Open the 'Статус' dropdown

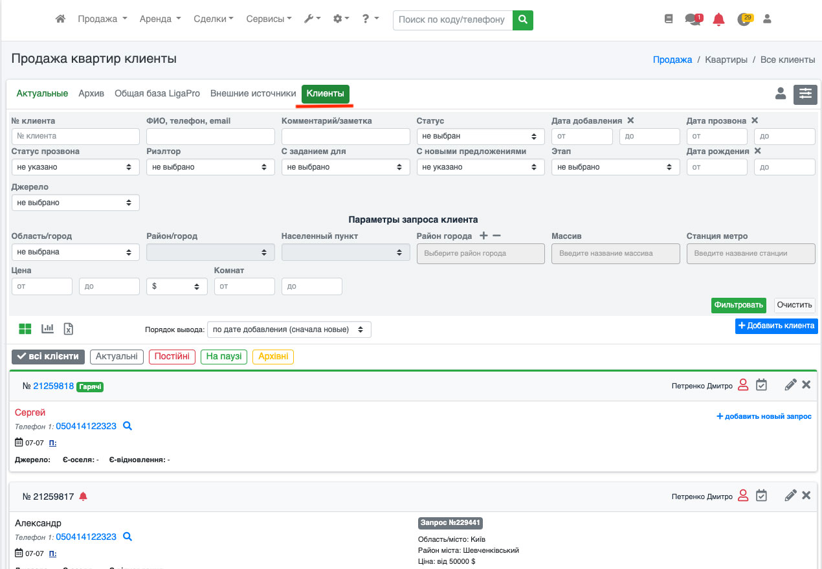click(x=480, y=137)
